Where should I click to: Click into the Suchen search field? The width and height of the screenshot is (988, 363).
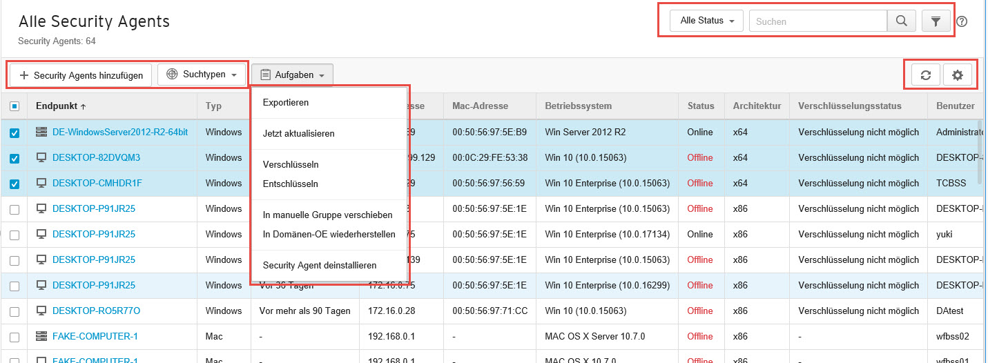tap(817, 21)
